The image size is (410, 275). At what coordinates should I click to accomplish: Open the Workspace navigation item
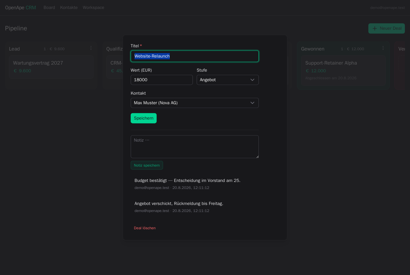coord(94,8)
